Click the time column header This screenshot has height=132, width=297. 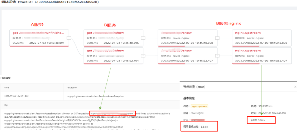coord(7,88)
